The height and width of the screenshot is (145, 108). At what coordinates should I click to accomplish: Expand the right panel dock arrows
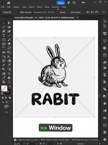[x=106, y=16]
